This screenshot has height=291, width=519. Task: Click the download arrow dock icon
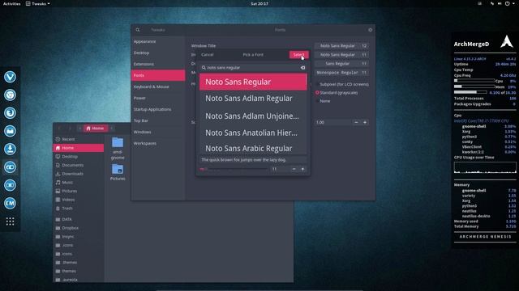10,149
